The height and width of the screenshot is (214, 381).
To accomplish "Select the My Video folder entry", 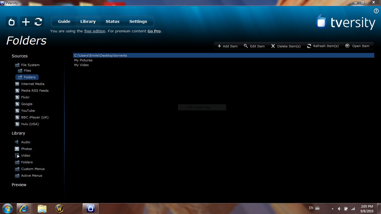I will click(81, 65).
